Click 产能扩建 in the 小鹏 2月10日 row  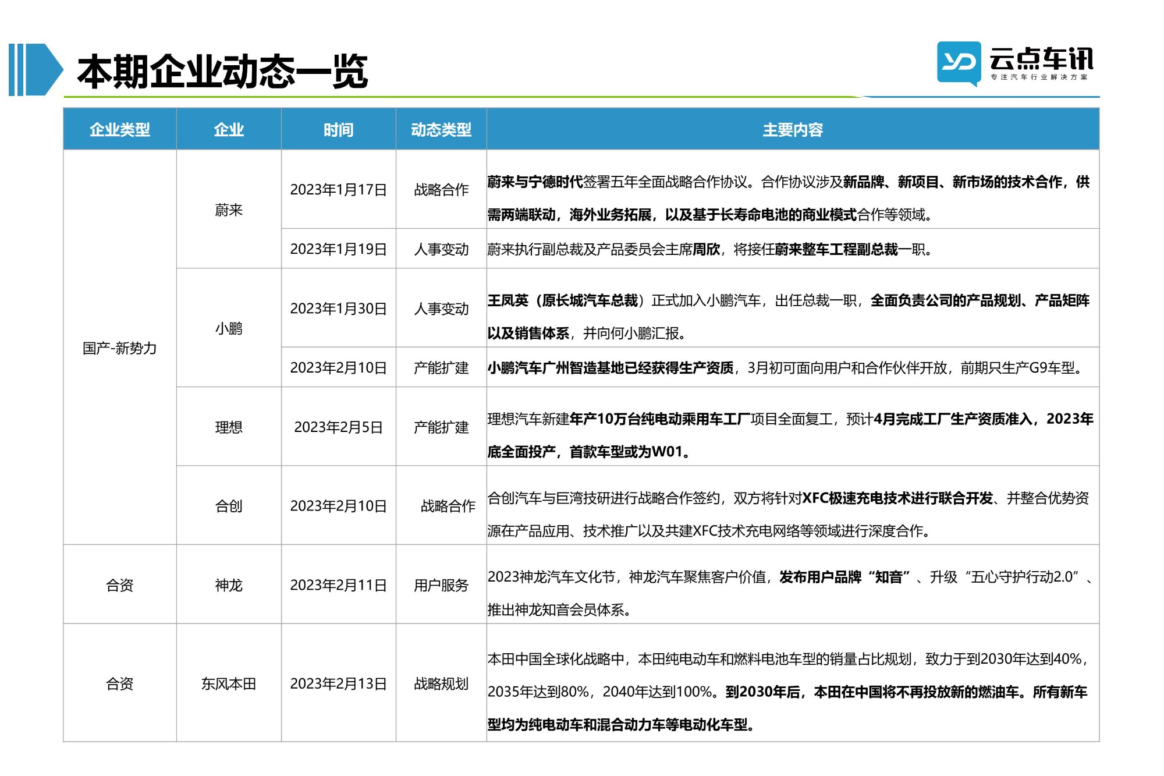click(x=441, y=368)
